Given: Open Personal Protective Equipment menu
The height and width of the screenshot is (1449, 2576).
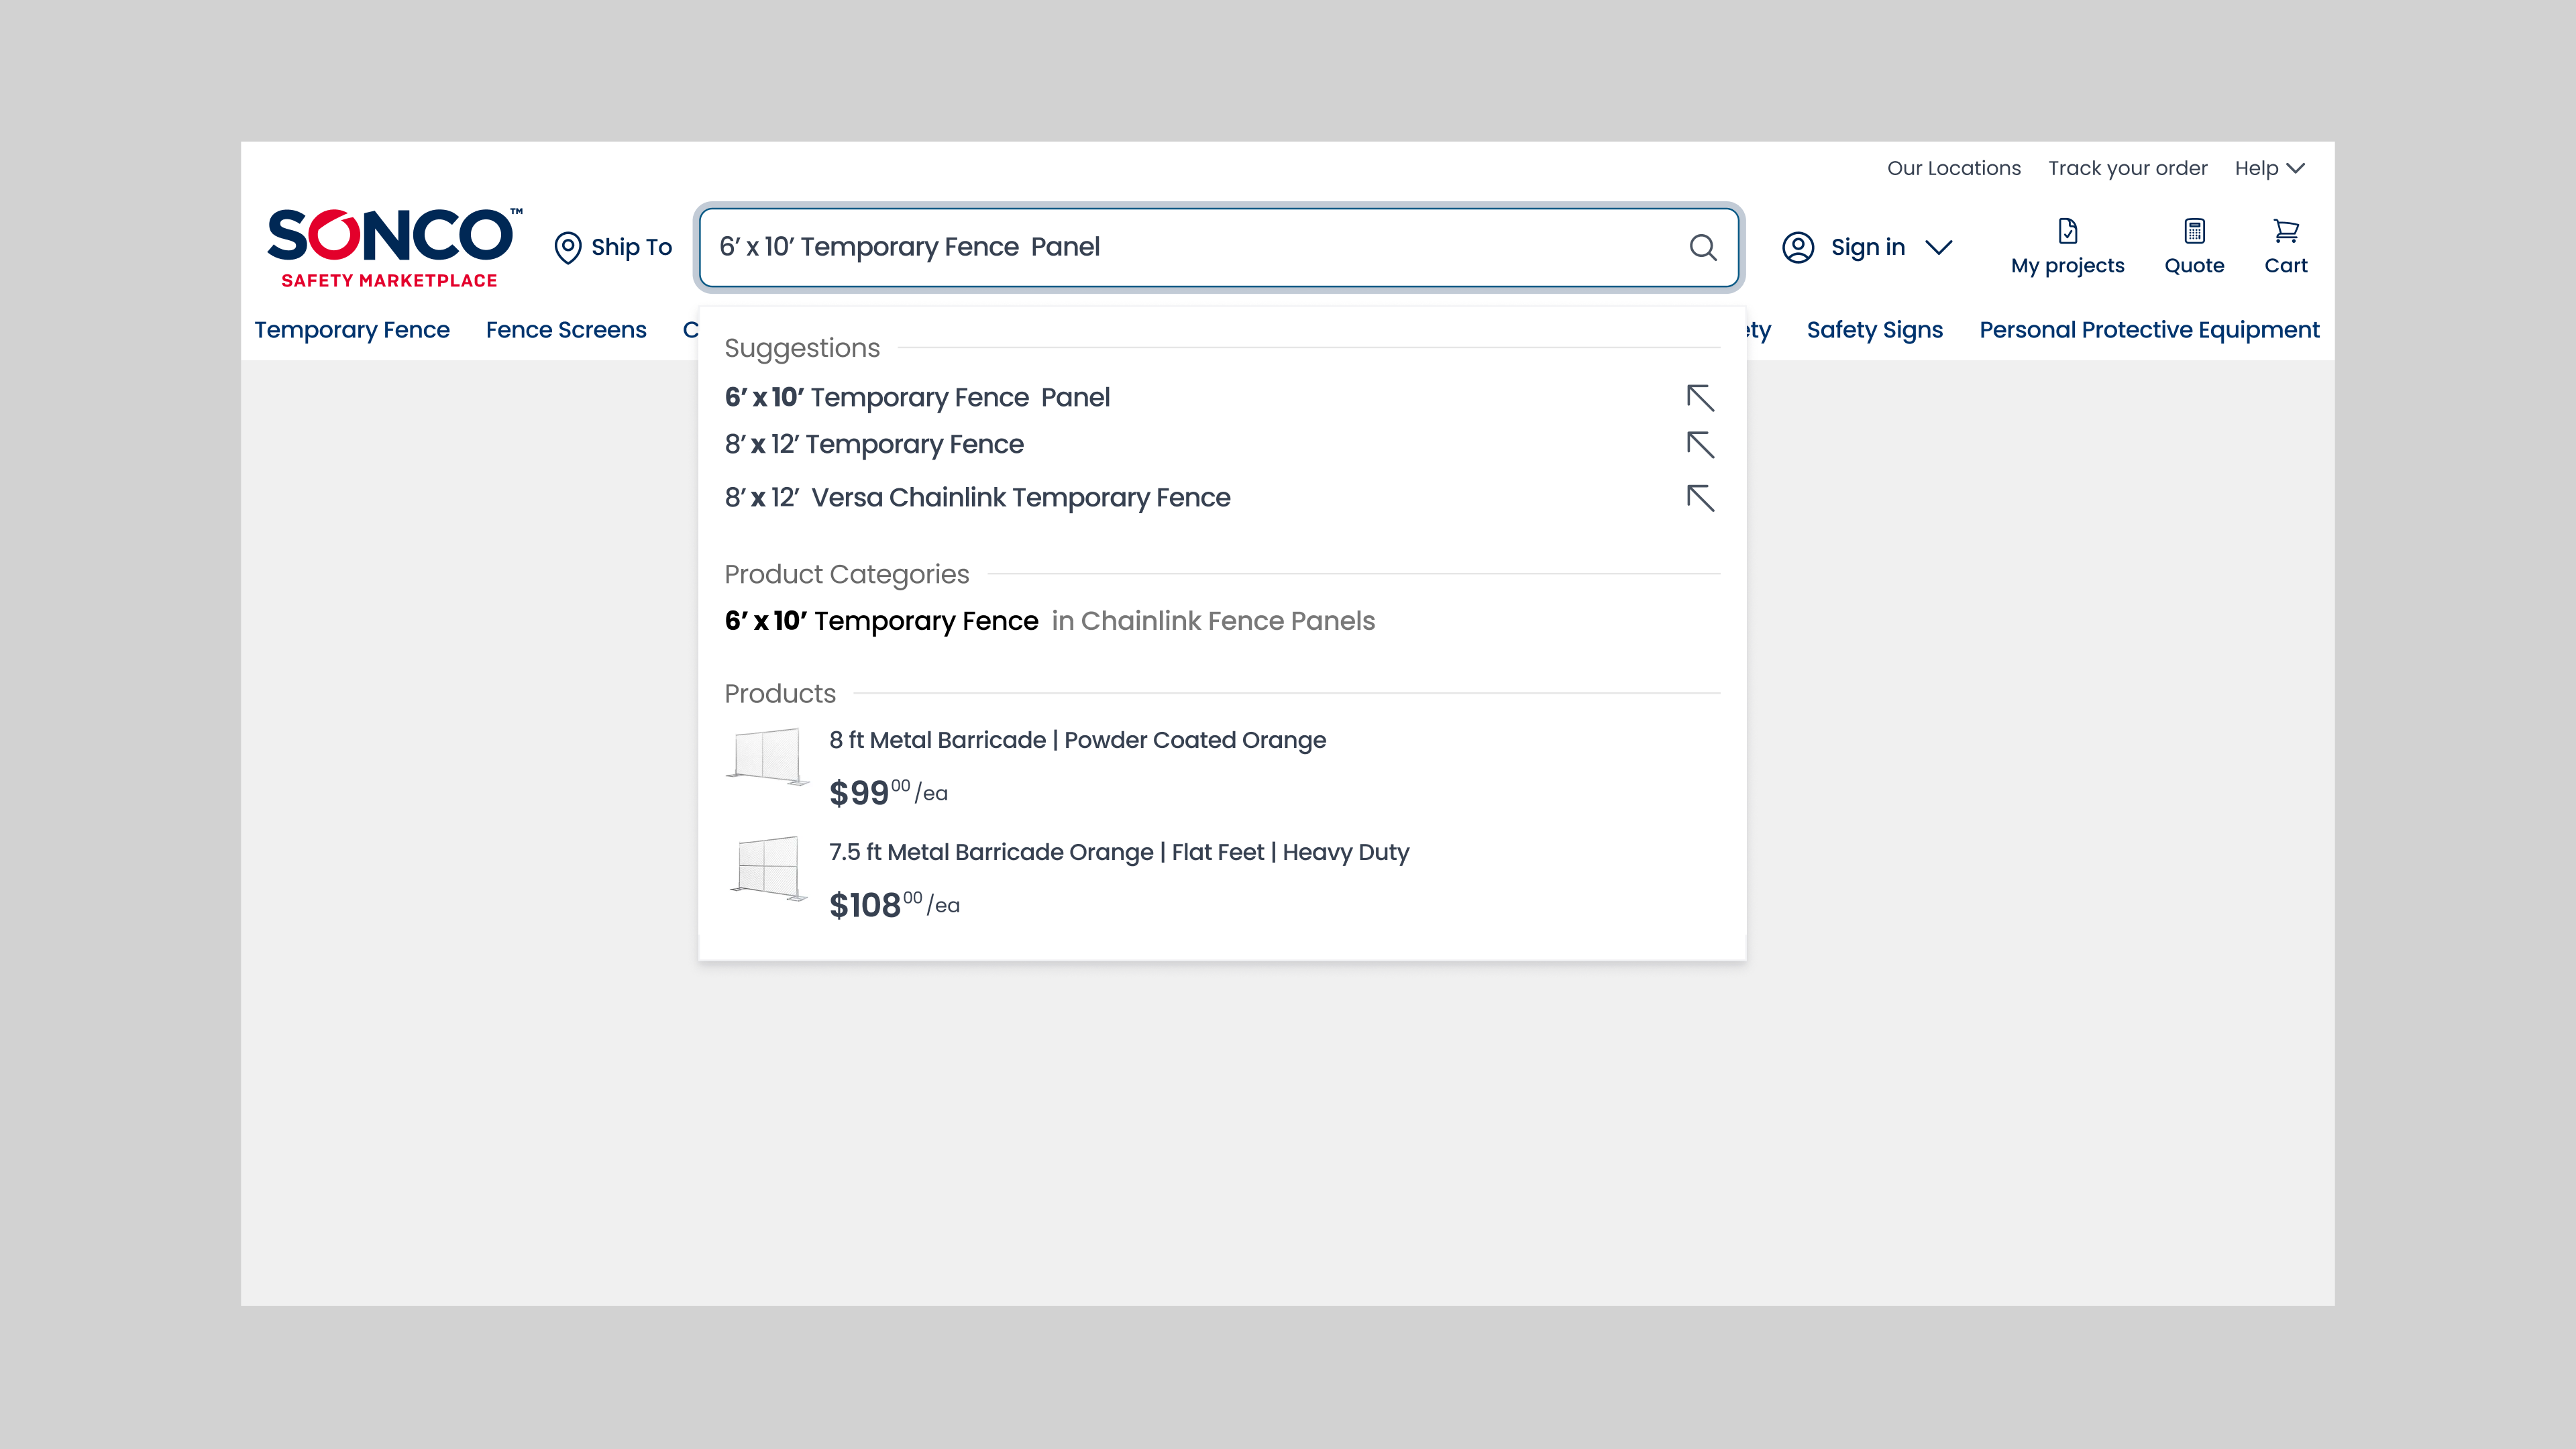Looking at the screenshot, I should tap(2149, 330).
